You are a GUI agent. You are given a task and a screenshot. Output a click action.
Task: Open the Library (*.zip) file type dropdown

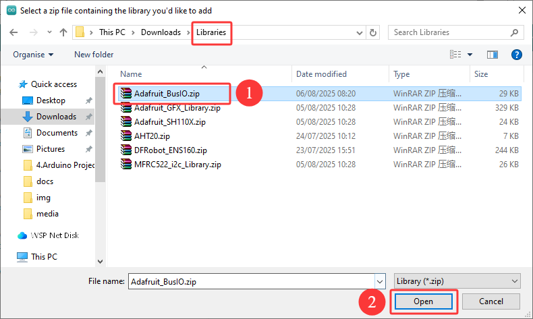click(457, 281)
